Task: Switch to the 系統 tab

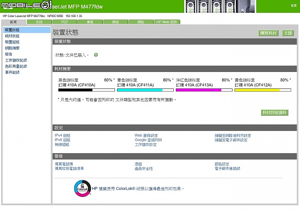Action: click(x=39, y=22)
